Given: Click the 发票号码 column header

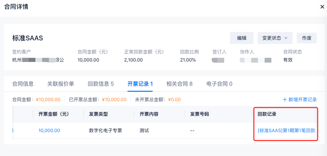Looking at the screenshot, I should [x=200, y=114].
